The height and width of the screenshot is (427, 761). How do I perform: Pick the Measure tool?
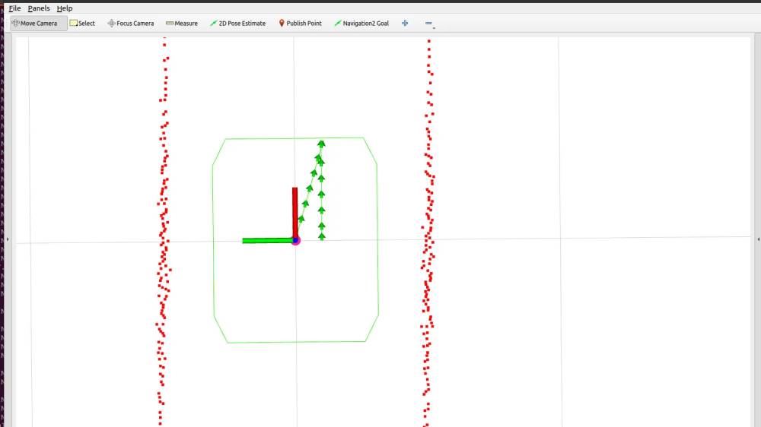pyautogui.click(x=182, y=24)
